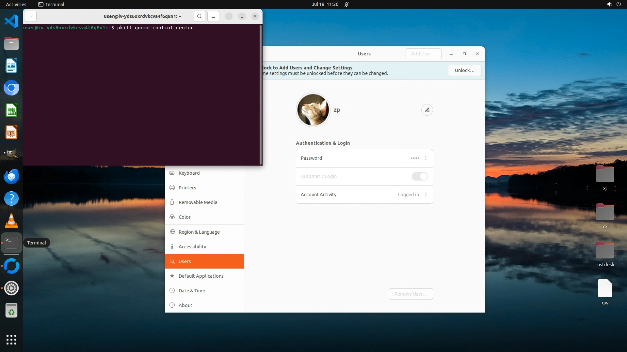The width and height of the screenshot is (627, 352).
Task: Open the power system menu
Action: [x=619, y=5]
